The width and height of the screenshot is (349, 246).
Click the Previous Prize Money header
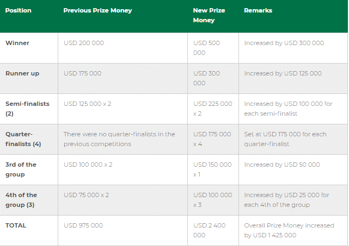coord(97,10)
